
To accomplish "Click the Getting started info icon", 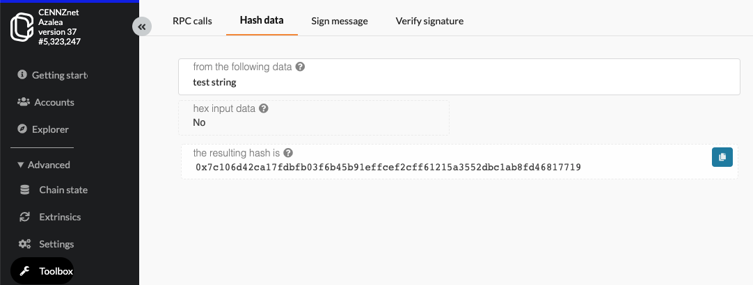I will [x=22, y=75].
